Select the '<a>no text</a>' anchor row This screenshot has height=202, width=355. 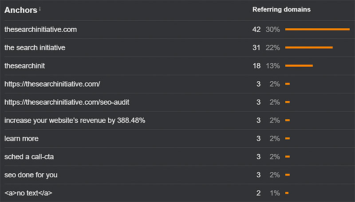point(30,193)
